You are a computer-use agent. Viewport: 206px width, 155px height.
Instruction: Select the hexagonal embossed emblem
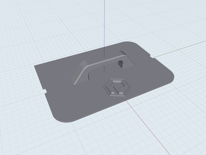[x=117, y=87]
